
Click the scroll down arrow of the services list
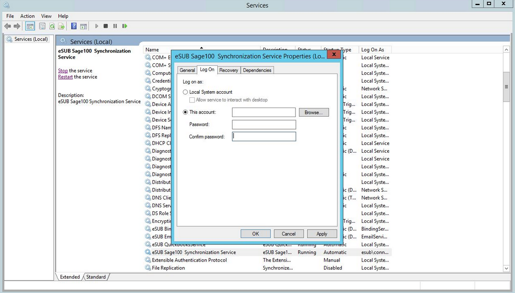click(506, 268)
